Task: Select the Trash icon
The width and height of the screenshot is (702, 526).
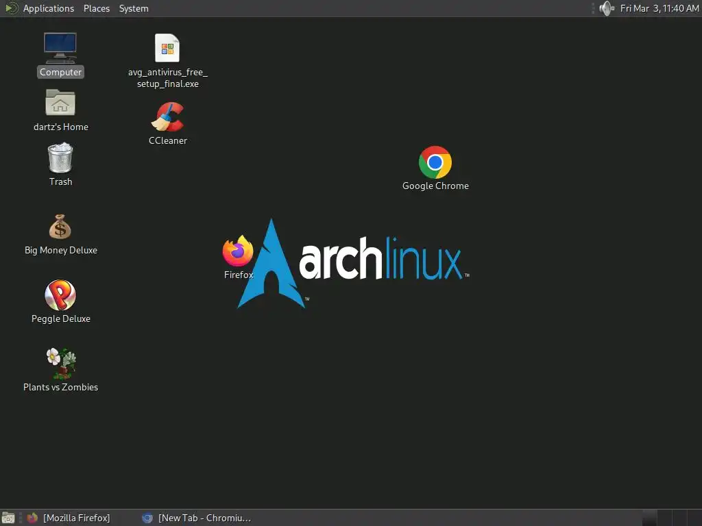Action: (x=60, y=158)
